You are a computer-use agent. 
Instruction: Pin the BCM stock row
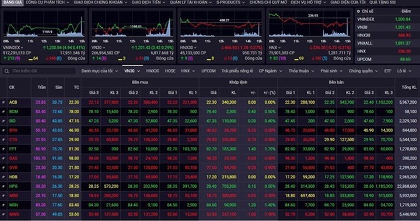(3, 112)
